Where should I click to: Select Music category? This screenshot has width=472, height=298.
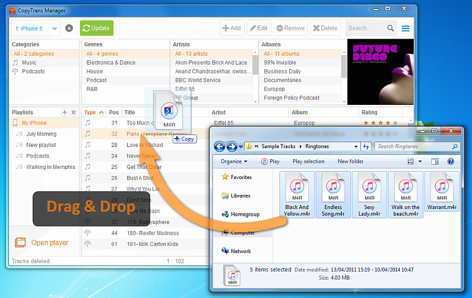coord(45,62)
